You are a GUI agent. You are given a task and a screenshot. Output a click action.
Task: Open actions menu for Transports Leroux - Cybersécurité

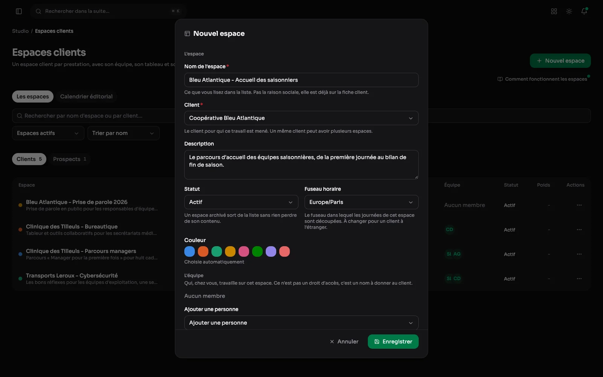(579, 279)
